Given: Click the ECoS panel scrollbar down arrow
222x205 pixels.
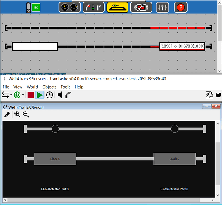Looking at the screenshot, I should tap(220, 71).
